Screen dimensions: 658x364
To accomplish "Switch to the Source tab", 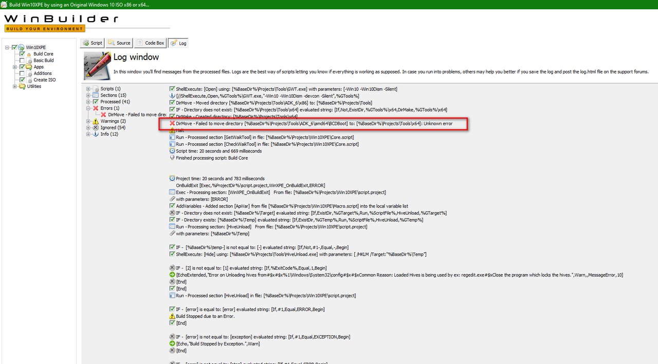I will 119,43.
